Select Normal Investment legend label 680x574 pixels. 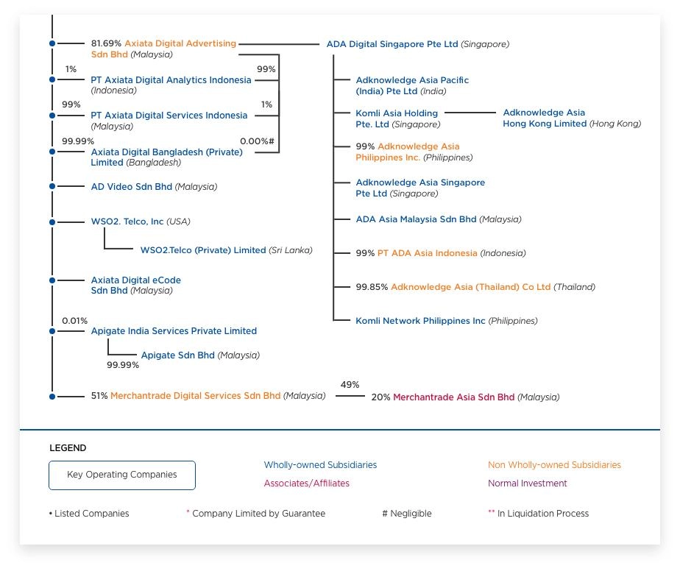pyautogui.click(x=528, y=483)
